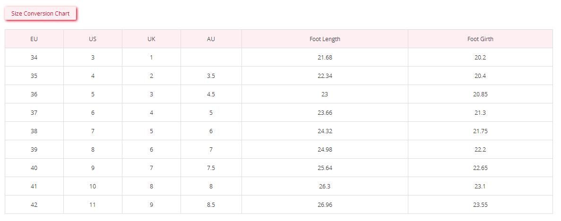Click the Foot Length column header
Viewport: 561px width, 221px height.
pos(325,39)
